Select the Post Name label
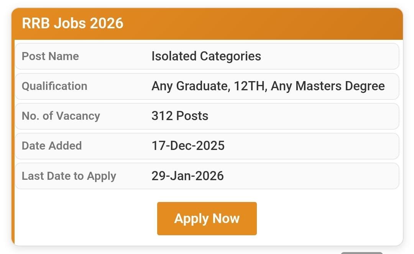 coord(50,56)
